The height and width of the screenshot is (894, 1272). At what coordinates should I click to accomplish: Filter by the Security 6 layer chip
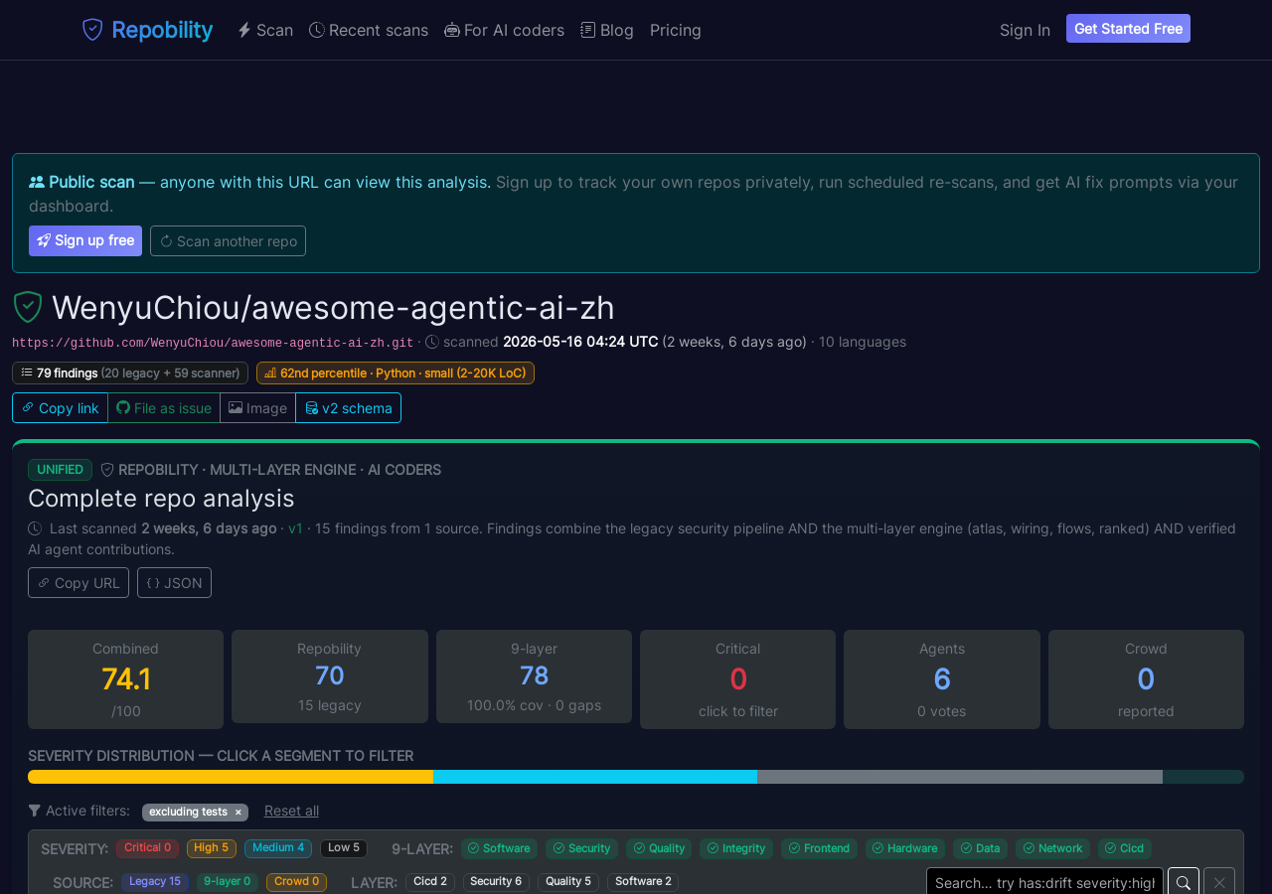(x=496, y=882)
